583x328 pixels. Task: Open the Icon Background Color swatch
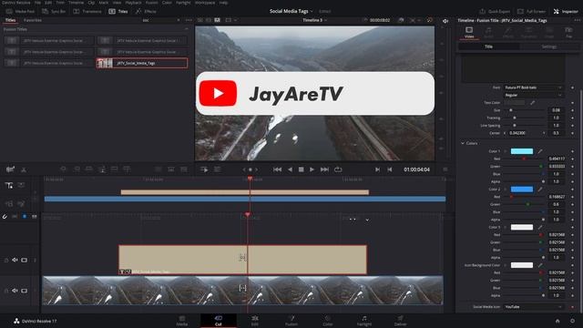[x=522, y=265]
